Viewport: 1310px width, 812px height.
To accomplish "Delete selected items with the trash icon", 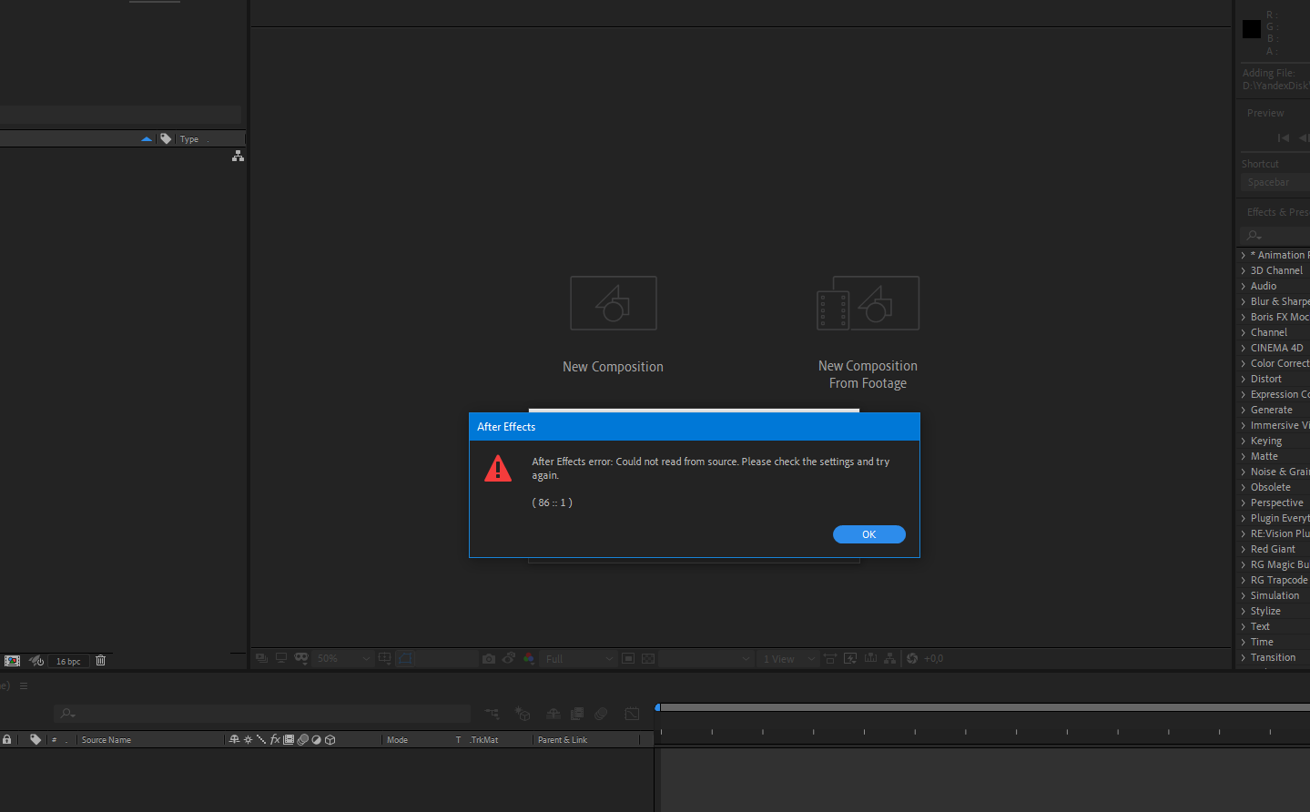I will [x=101, y=661].
